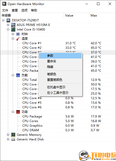The height and width of the screenshot is (161, 116).
Task: Choose 在托盘中显示 in the context menu
Action: [60, 87]
